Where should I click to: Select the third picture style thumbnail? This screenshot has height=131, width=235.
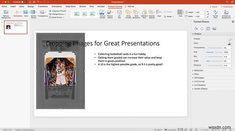pos(92,14)
